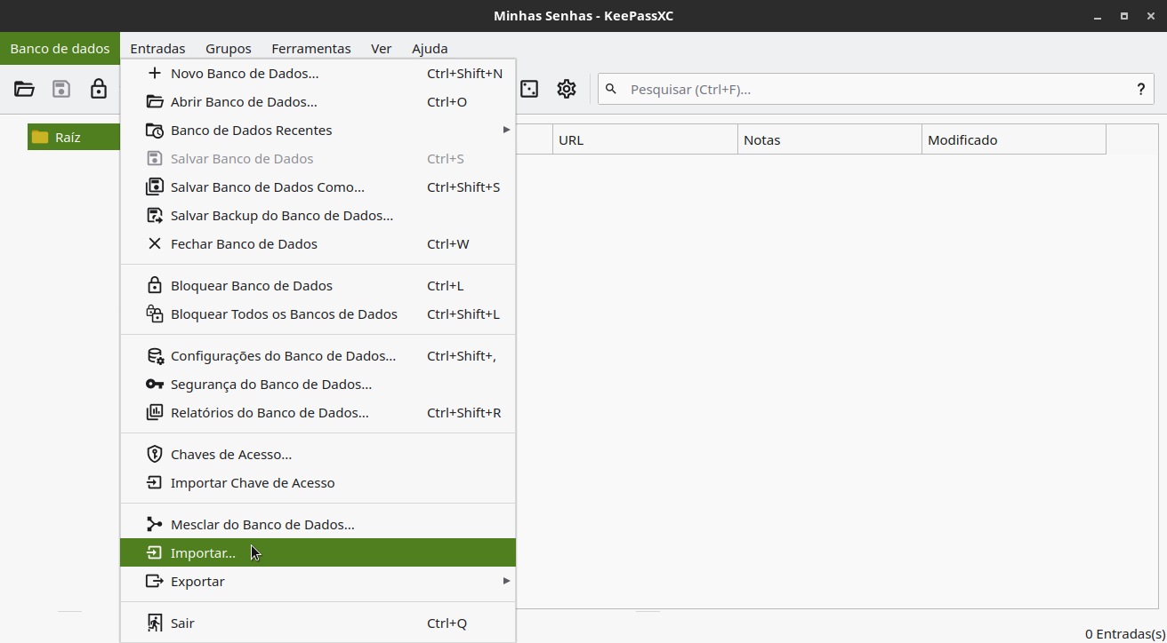The image size is (1167, 643).
Task: Expand the Exportar submenu arrow
Action: tap(506, 581)
